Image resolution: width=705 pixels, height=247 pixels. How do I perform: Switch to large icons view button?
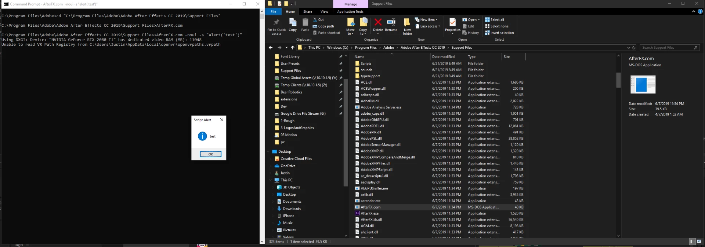(x=699, y=242)
